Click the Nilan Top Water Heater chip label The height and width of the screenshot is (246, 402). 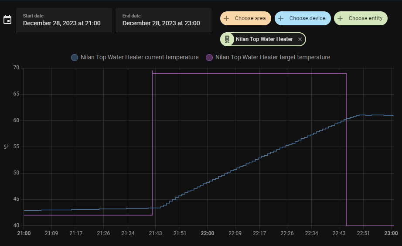[x=264, y=39]
